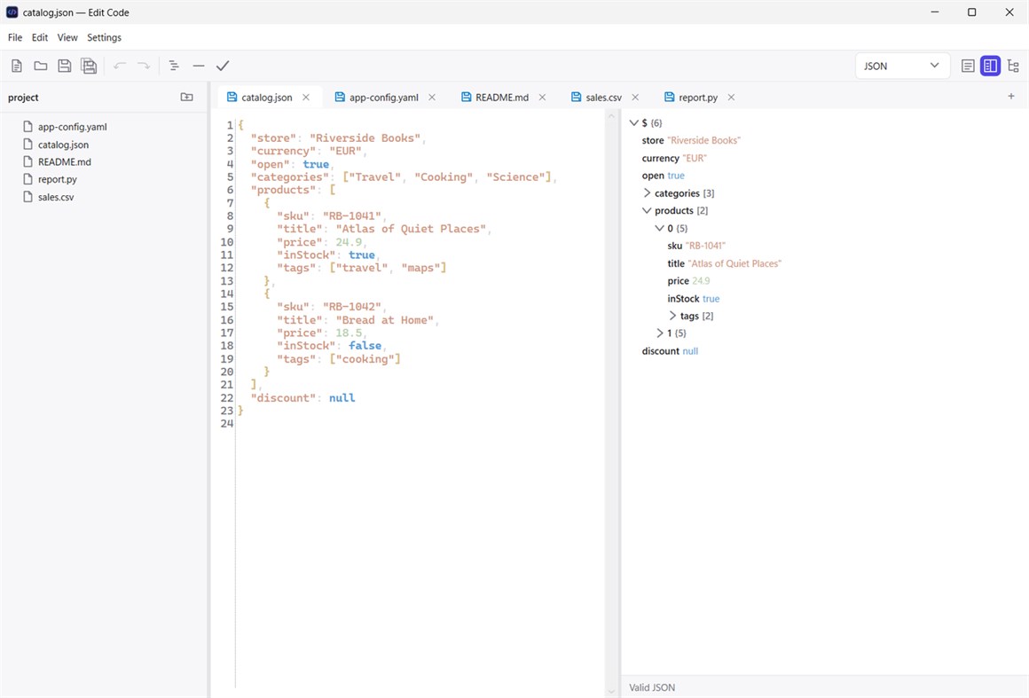Click the Valid JSON status message
Image resolution: width=1029 pixels, height=698 pixels.
coord(652,687)
